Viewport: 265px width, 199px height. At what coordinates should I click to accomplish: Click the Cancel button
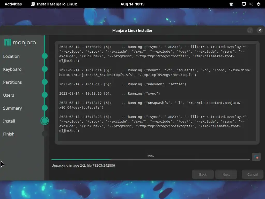click(253, 174)
